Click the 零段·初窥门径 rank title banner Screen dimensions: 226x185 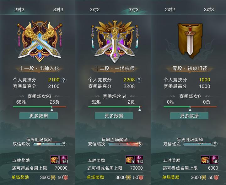[x=190, y=69]
